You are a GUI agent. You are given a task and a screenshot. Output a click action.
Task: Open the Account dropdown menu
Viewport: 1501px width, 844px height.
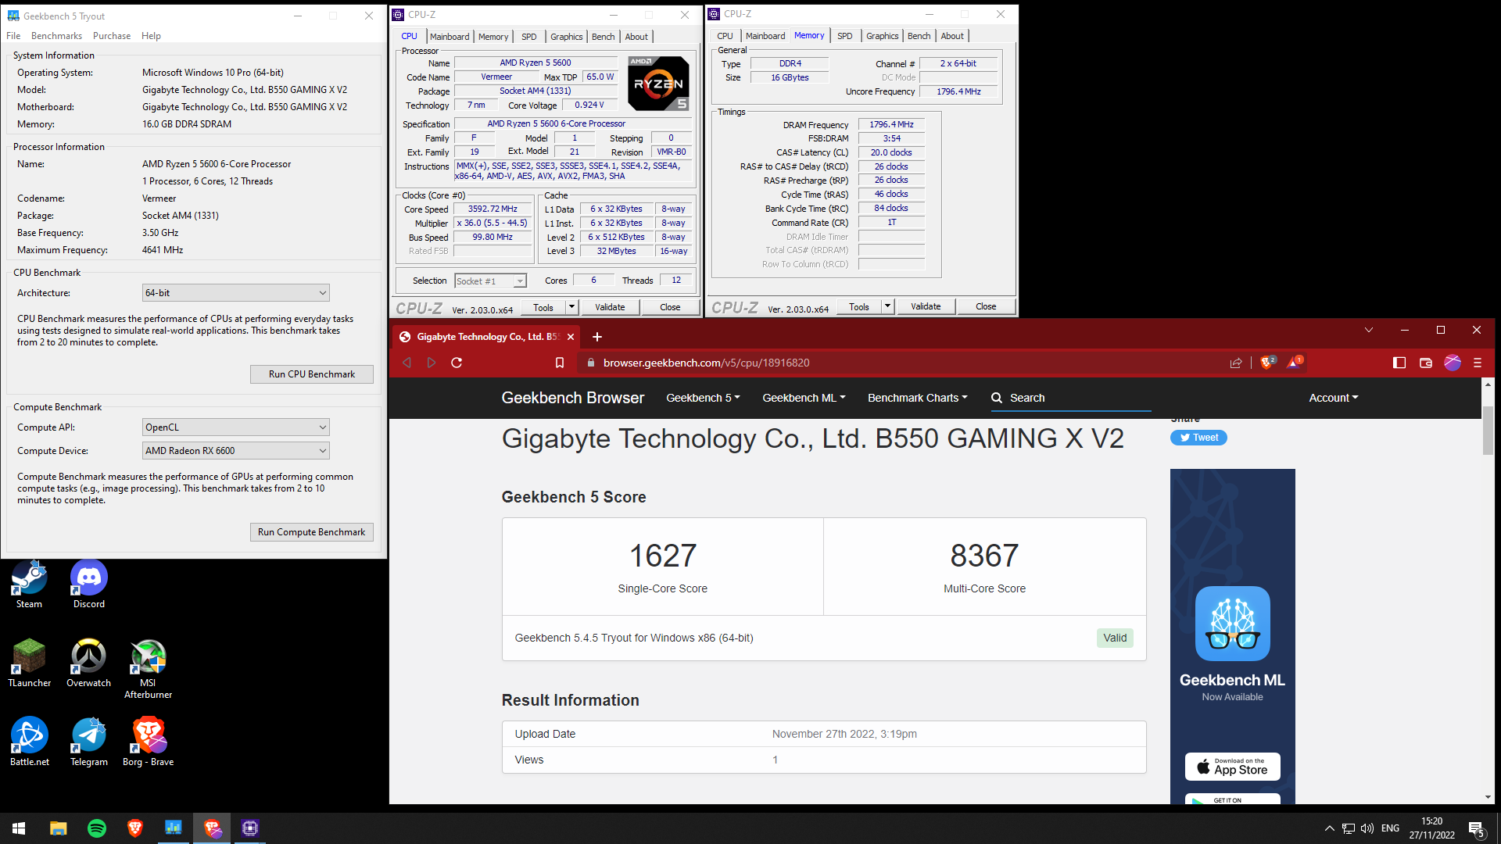click(1334, 398)
